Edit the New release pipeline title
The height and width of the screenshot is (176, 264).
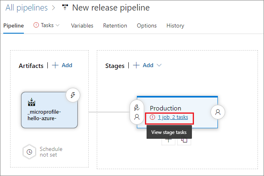point(111,8)
